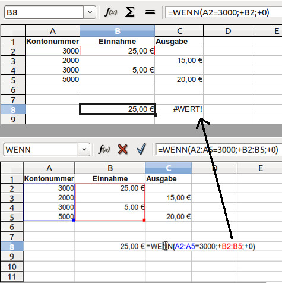Select column C header in lower sheet

[169, 168]
